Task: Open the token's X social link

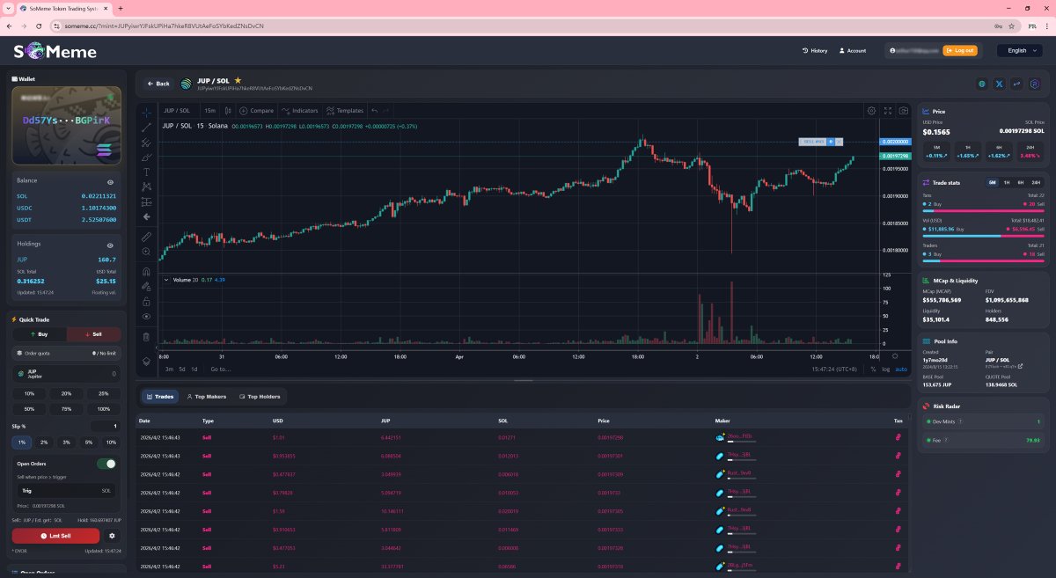Action: coord(1000,84)
